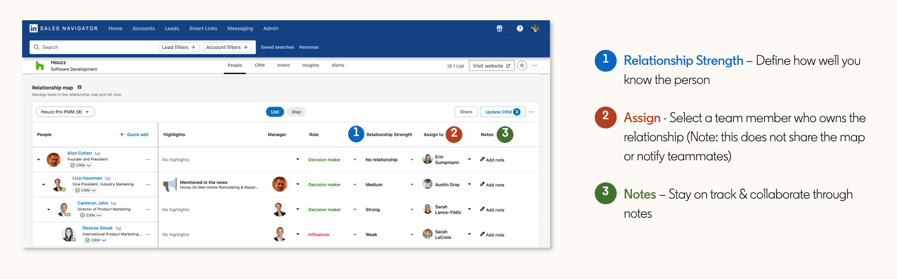
Task: Switch relationship map to List view
Action: (x=275, y=112)
